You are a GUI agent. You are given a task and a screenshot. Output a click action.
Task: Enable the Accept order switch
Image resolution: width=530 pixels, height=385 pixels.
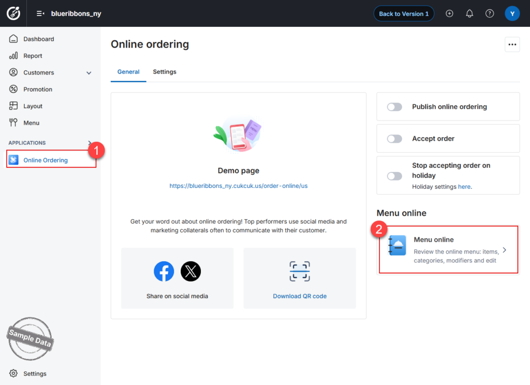(x=394, y=139)
